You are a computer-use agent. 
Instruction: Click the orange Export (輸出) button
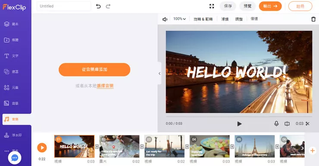coord(270,6)
